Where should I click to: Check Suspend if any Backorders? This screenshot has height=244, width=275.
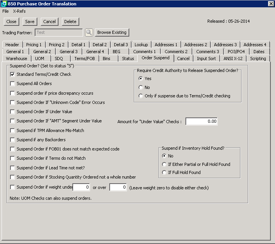tap(13, 140)
